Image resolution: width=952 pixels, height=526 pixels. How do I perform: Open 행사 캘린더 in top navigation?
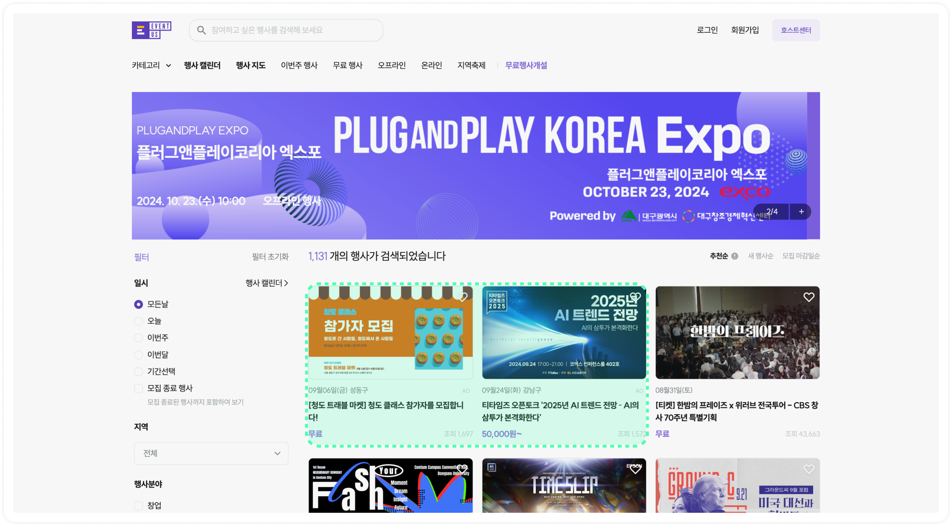click(202, 65)
